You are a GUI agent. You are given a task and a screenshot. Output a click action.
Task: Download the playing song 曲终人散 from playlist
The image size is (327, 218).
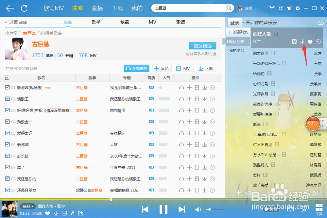(x=302, y=42)
